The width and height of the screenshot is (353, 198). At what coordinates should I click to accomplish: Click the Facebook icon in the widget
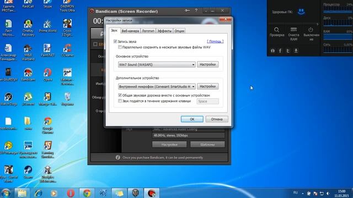tap(280, 51)
